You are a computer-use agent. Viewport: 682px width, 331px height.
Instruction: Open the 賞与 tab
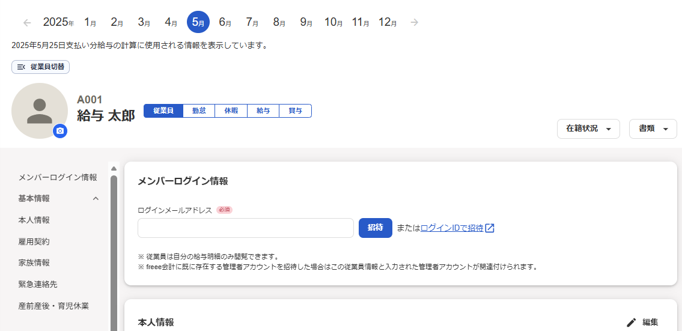point(295,111)
